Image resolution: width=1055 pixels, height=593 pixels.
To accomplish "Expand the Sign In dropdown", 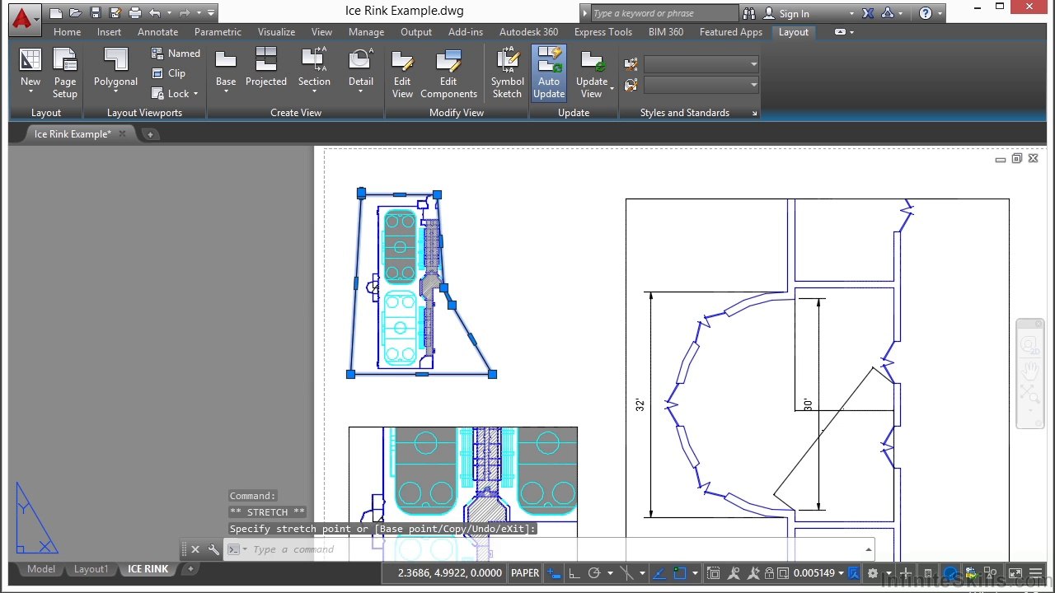I will click(x=852, y=13).
